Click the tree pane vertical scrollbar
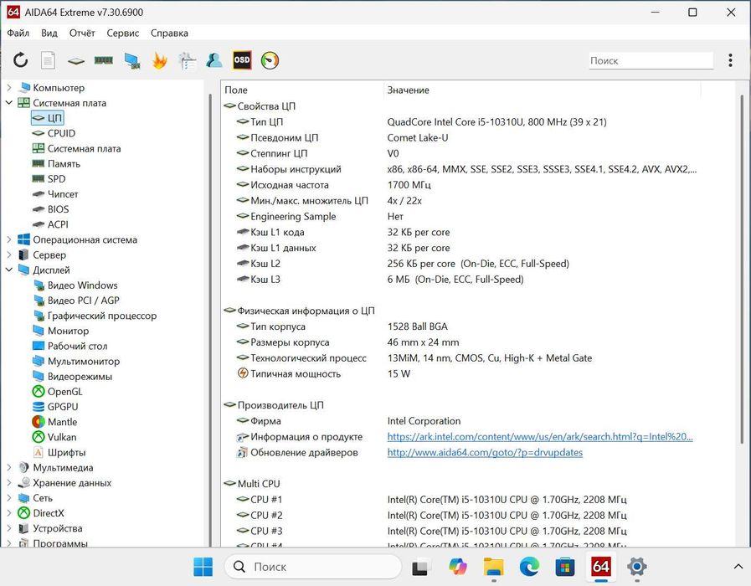Image resolution: width=751 pixels, height=586 pixels. click(x=210, y=318)
